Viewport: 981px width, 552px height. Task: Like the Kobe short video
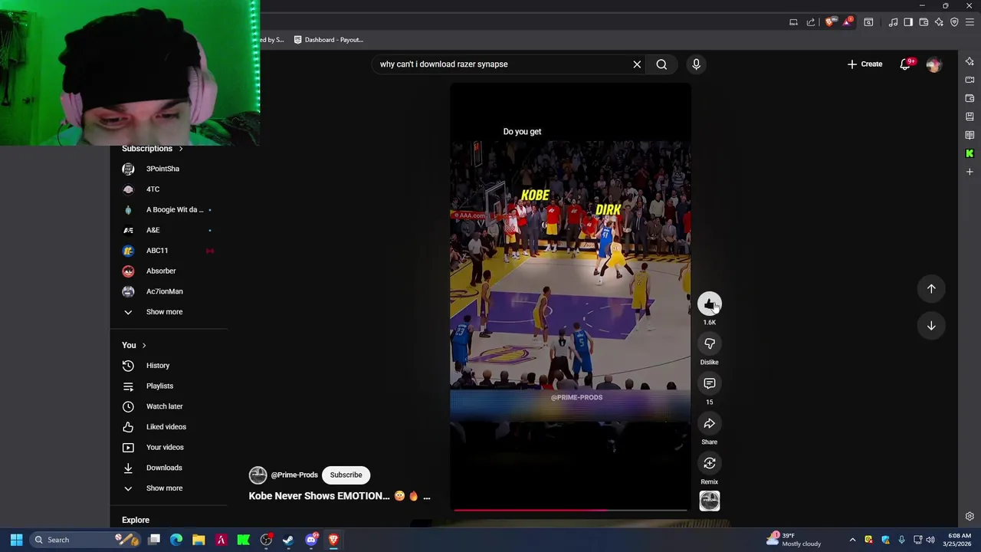[x=710, y=304]
